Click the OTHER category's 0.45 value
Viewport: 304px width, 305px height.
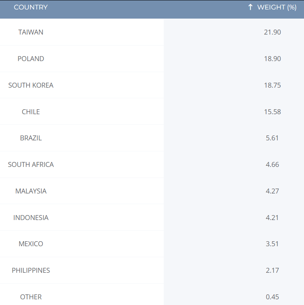pos(272,297)
